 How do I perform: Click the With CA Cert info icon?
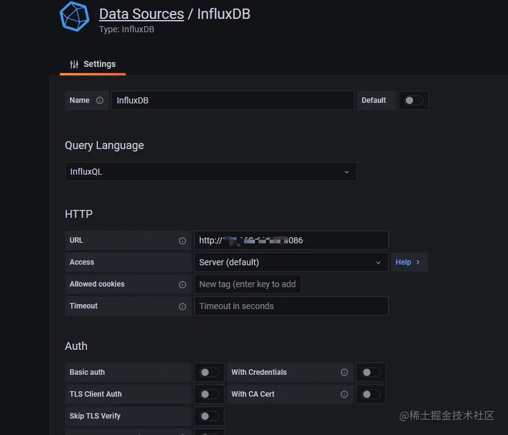344,394
